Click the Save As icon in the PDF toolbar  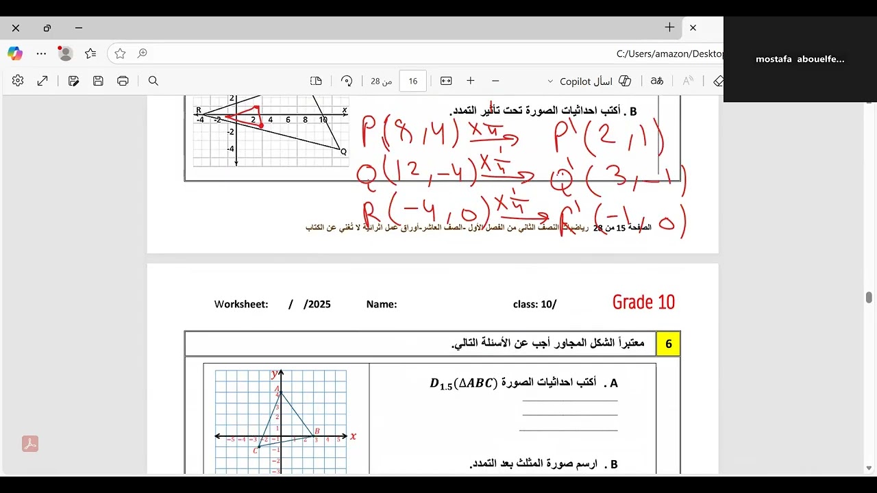click(73, 81)
